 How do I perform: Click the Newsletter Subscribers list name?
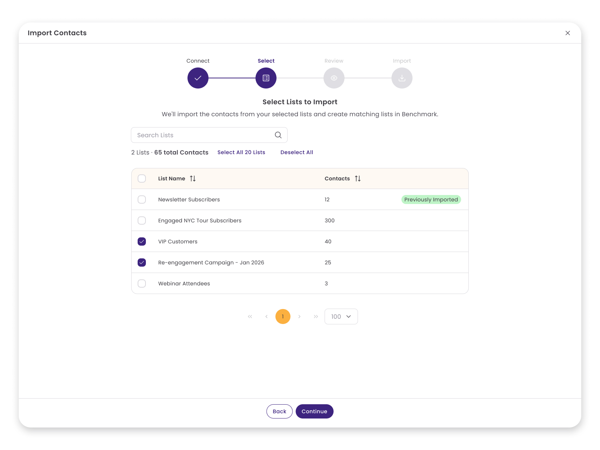[189, 199]
